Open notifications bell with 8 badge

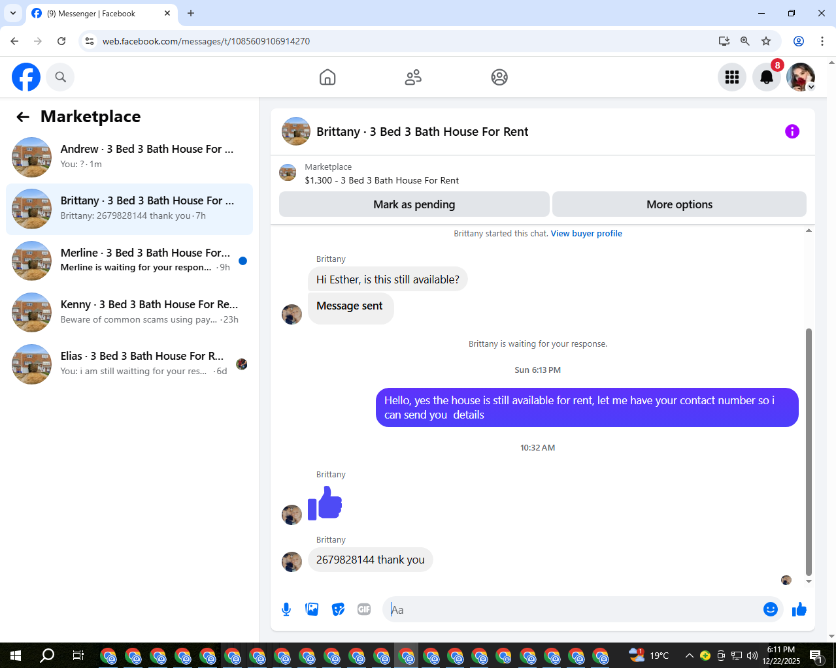[x=767, y=77]
